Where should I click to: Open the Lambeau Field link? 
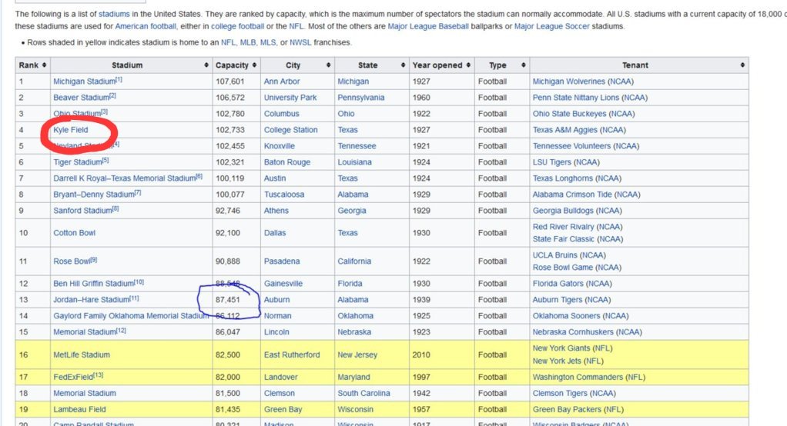point(79,409)
